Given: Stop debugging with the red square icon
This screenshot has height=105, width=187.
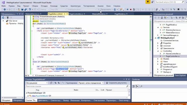Looking at the screenshot, I should click(131, 9).
